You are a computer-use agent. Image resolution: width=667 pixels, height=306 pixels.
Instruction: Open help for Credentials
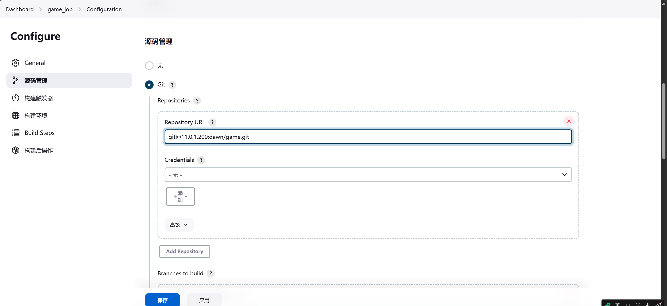[x=201, y=160]
